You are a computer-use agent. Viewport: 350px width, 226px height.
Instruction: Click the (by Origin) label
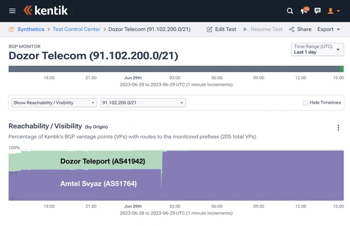96,127
